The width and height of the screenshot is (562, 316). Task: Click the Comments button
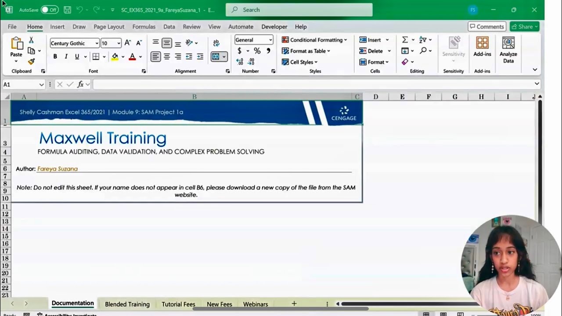(x=487, y=27)
